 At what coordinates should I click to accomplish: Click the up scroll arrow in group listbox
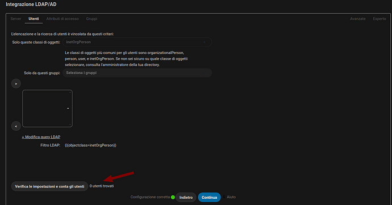(x=70, y=92)
